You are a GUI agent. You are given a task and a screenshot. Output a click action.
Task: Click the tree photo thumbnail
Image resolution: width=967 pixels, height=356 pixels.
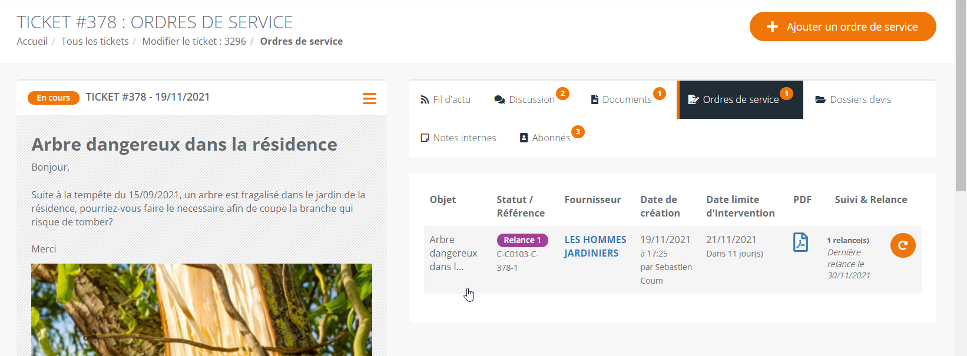click(201, 310)
